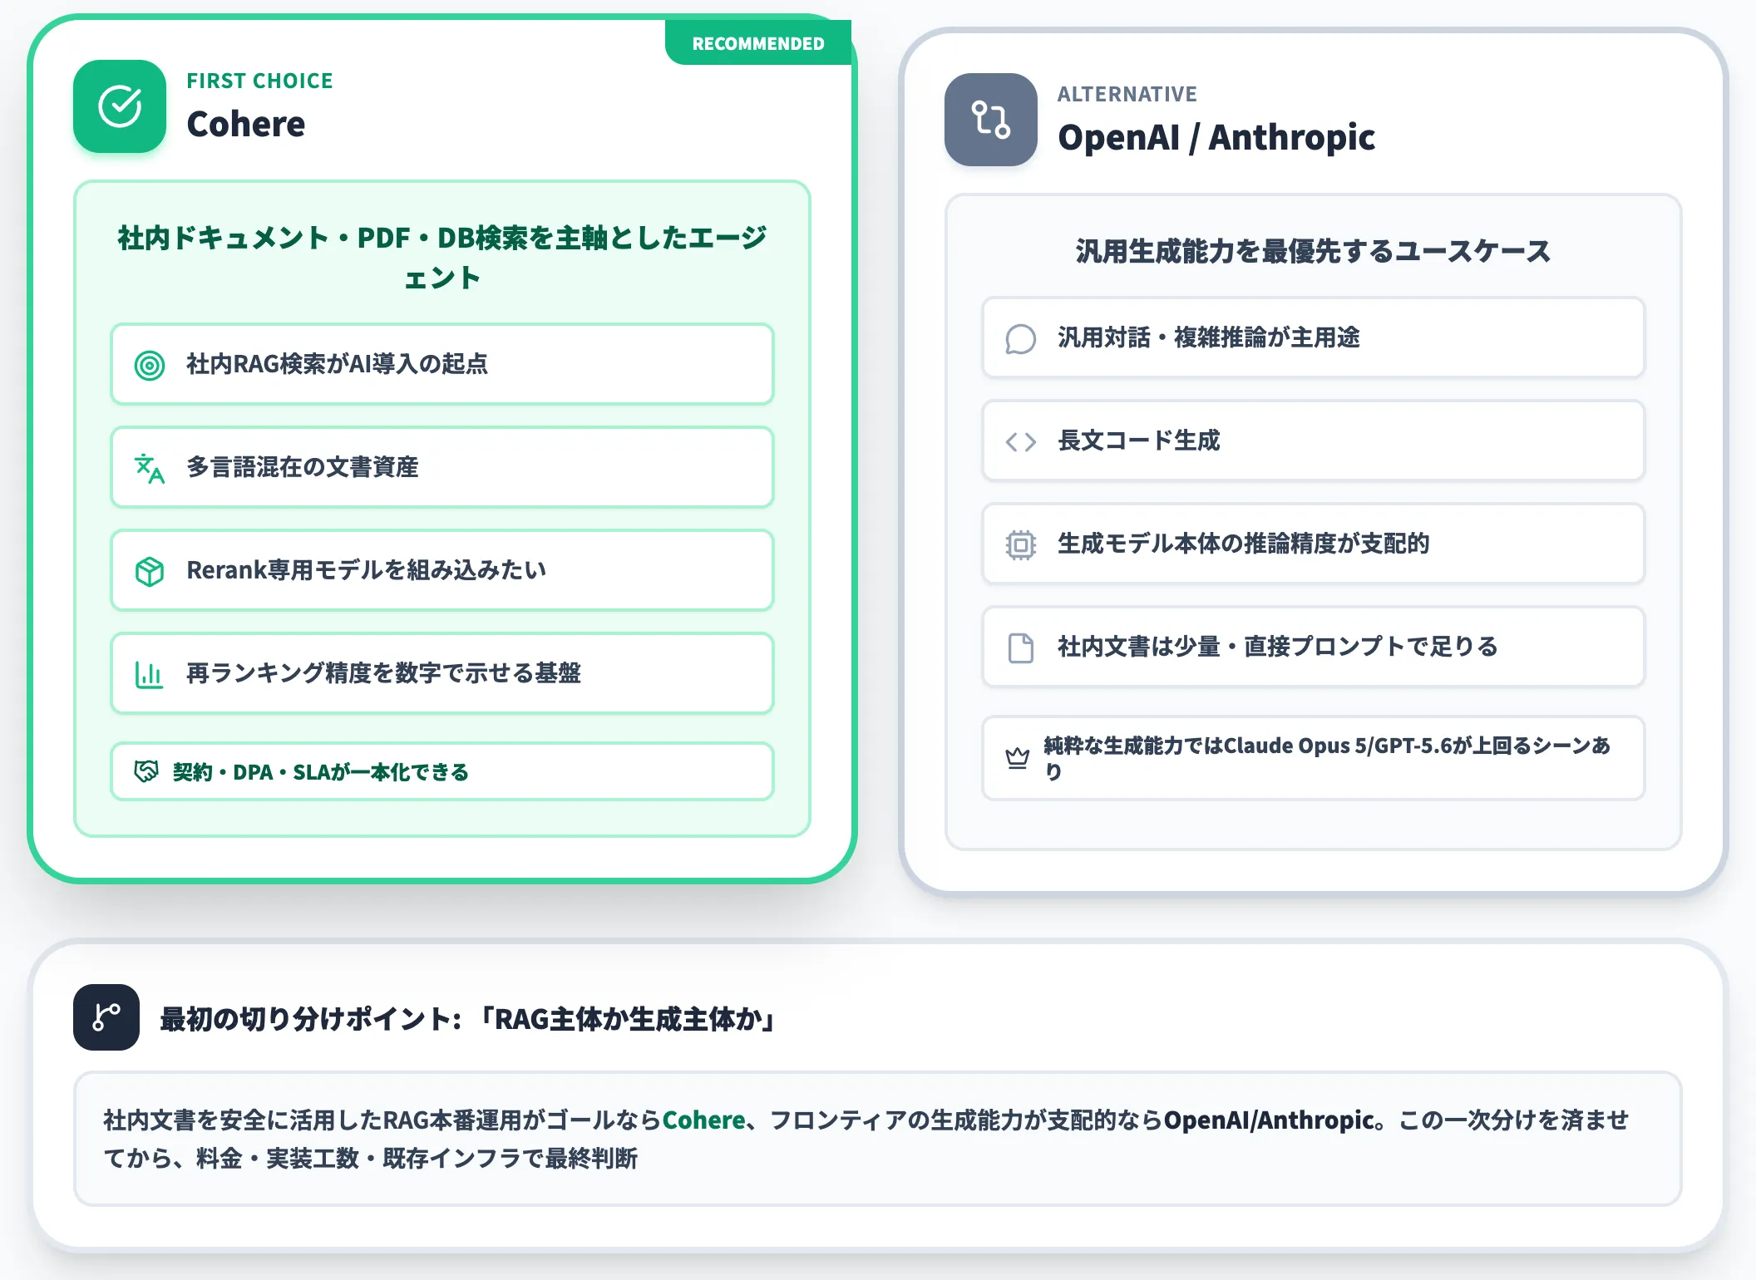Click the target icon for 社内RAG検索
The height and width of the screenshot is (1280, 1756).
click(x=150, y=365)
